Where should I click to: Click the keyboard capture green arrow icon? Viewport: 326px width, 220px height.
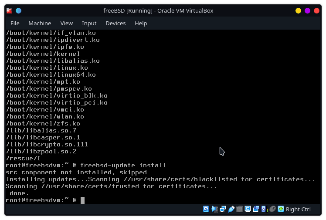(281, 209)
